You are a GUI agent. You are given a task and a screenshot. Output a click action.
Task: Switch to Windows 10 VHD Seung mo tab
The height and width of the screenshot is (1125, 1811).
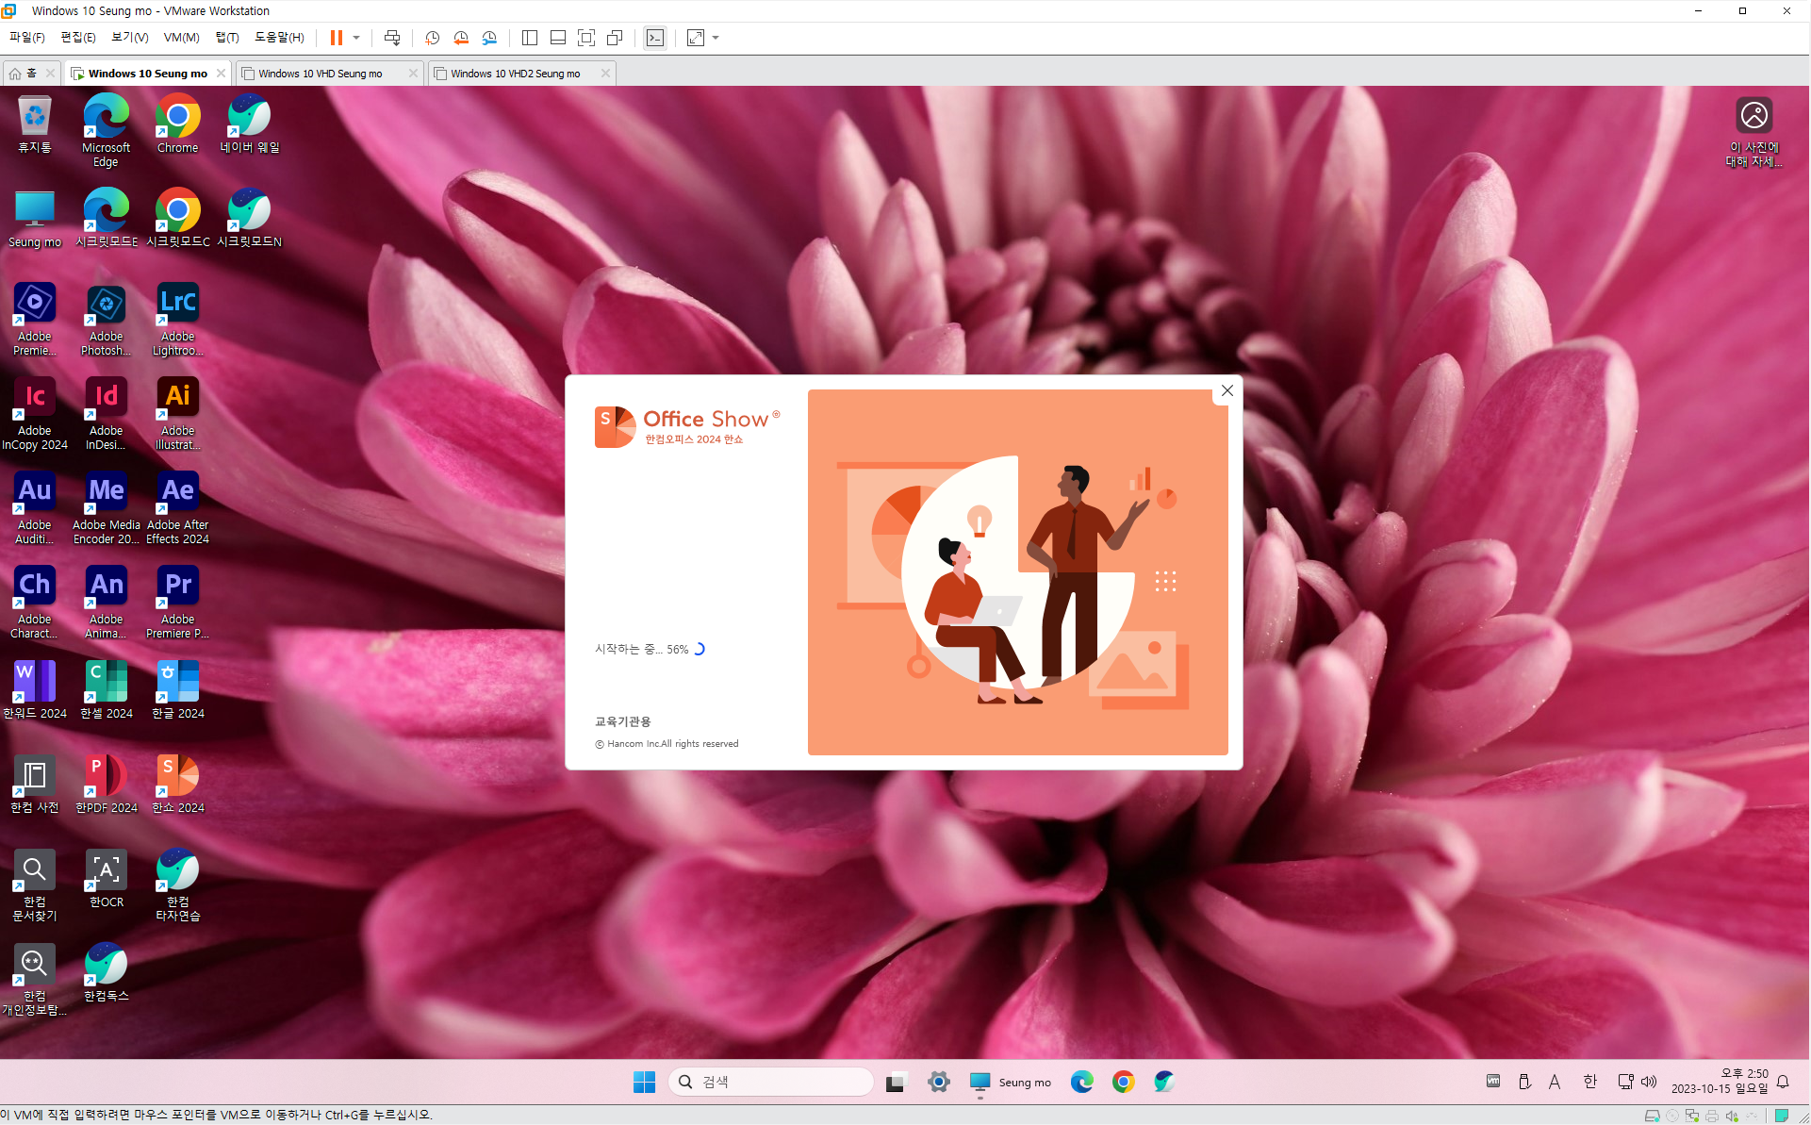point(321,74)
